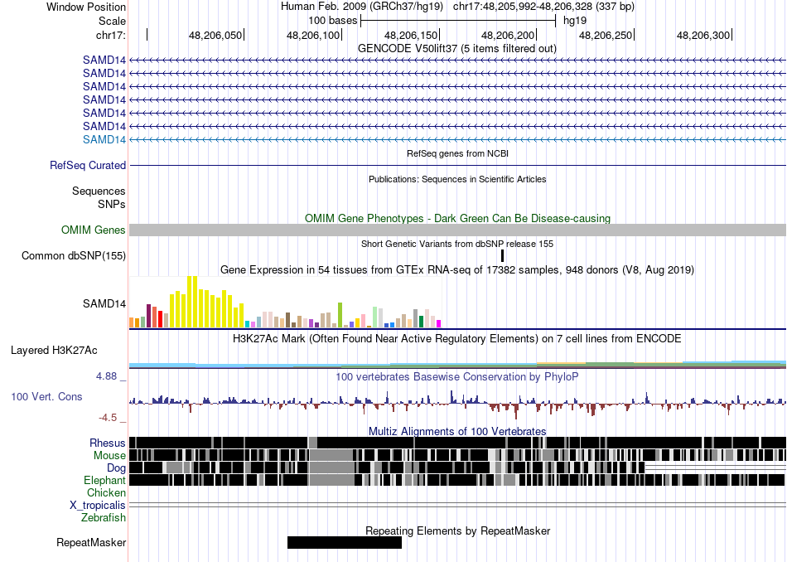Viewport: 787px width, 562px height.
Task: Click the Human Feb. 2009 (GRCh37/hg19) assembly title
Action: click(362, 7)
